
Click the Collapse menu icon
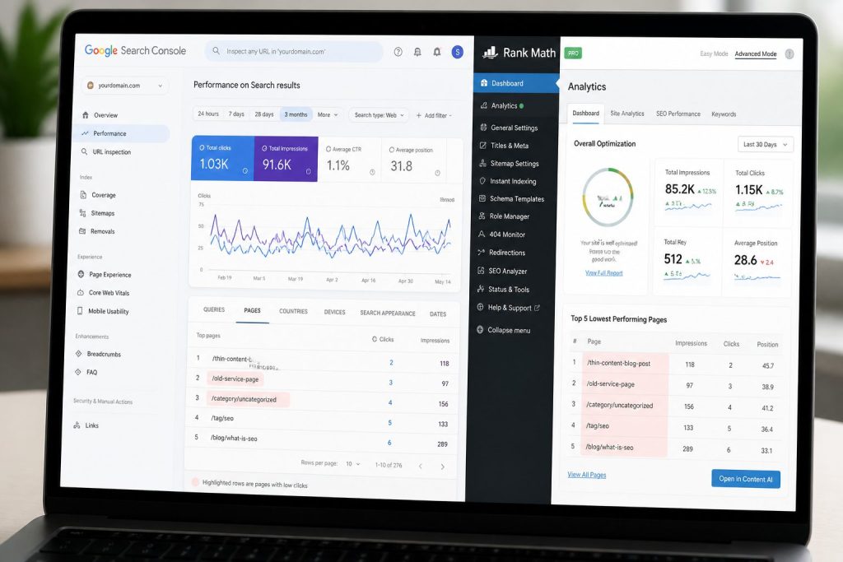480,330
